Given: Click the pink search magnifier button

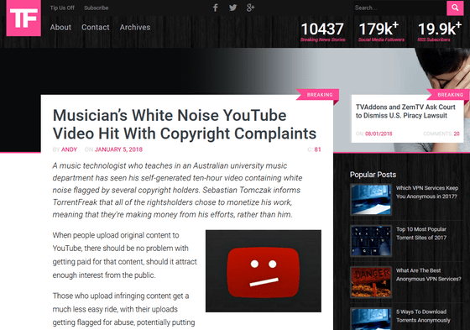Looking at the screenshot, I should 455,8.
